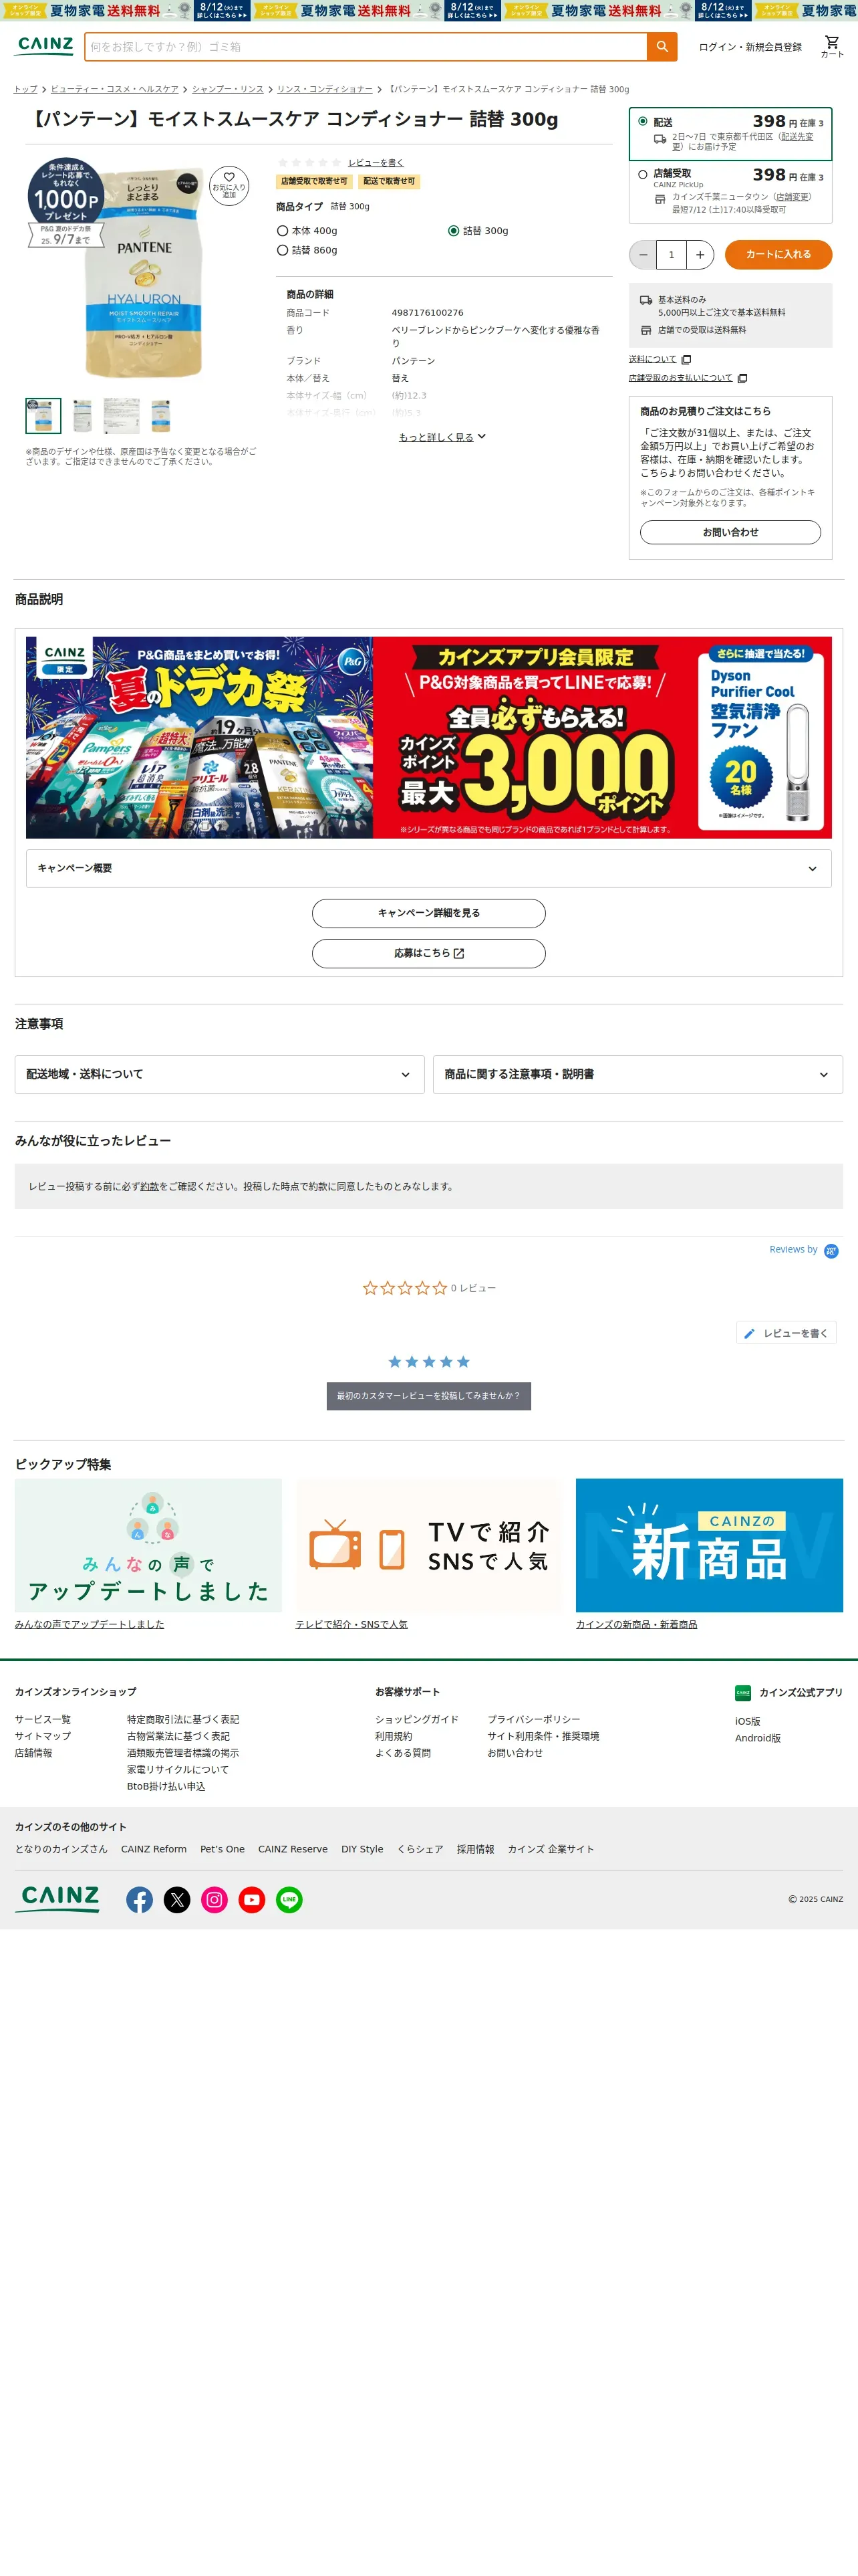Click Reviews by provider badge icon
Image resolution: width=858 pixels, height=2576 pixels.
(831, 1251)
